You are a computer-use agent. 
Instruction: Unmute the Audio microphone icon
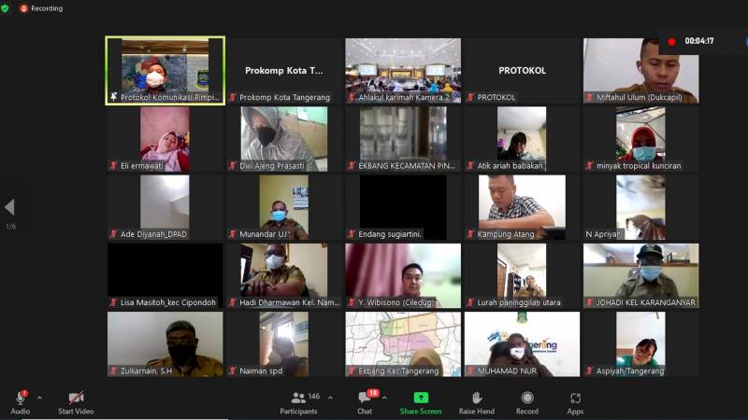coord(20,398)
